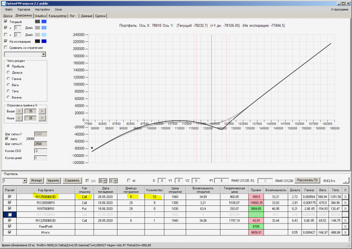This screenshot has width=352, height=249.
Task: Increase the Выше graph percentage
Action: coord(42,111)
